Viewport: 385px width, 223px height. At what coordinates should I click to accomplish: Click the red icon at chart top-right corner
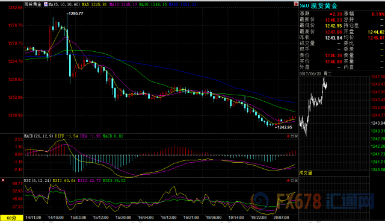click(x=296, y=4)
